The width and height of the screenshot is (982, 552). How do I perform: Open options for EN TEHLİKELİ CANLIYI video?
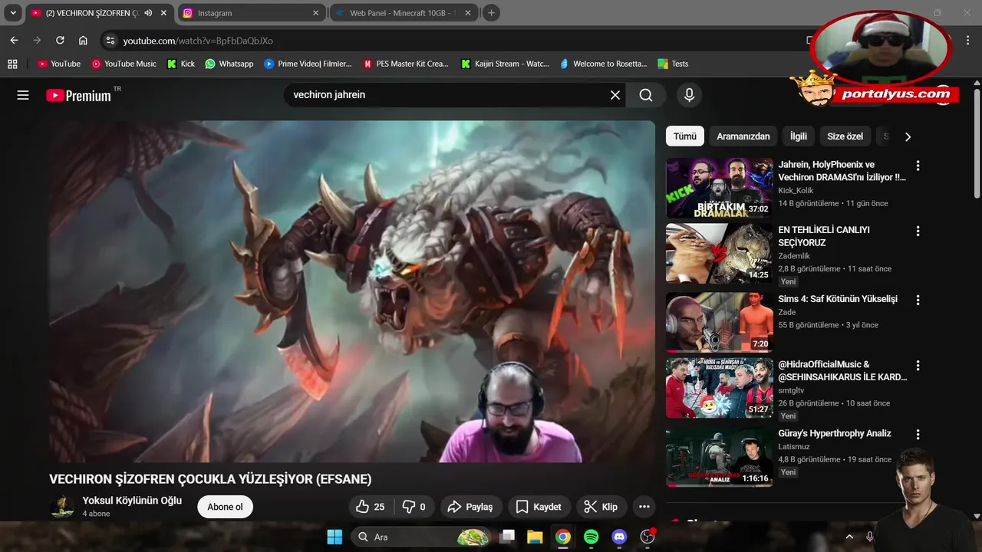click(918, 231)
